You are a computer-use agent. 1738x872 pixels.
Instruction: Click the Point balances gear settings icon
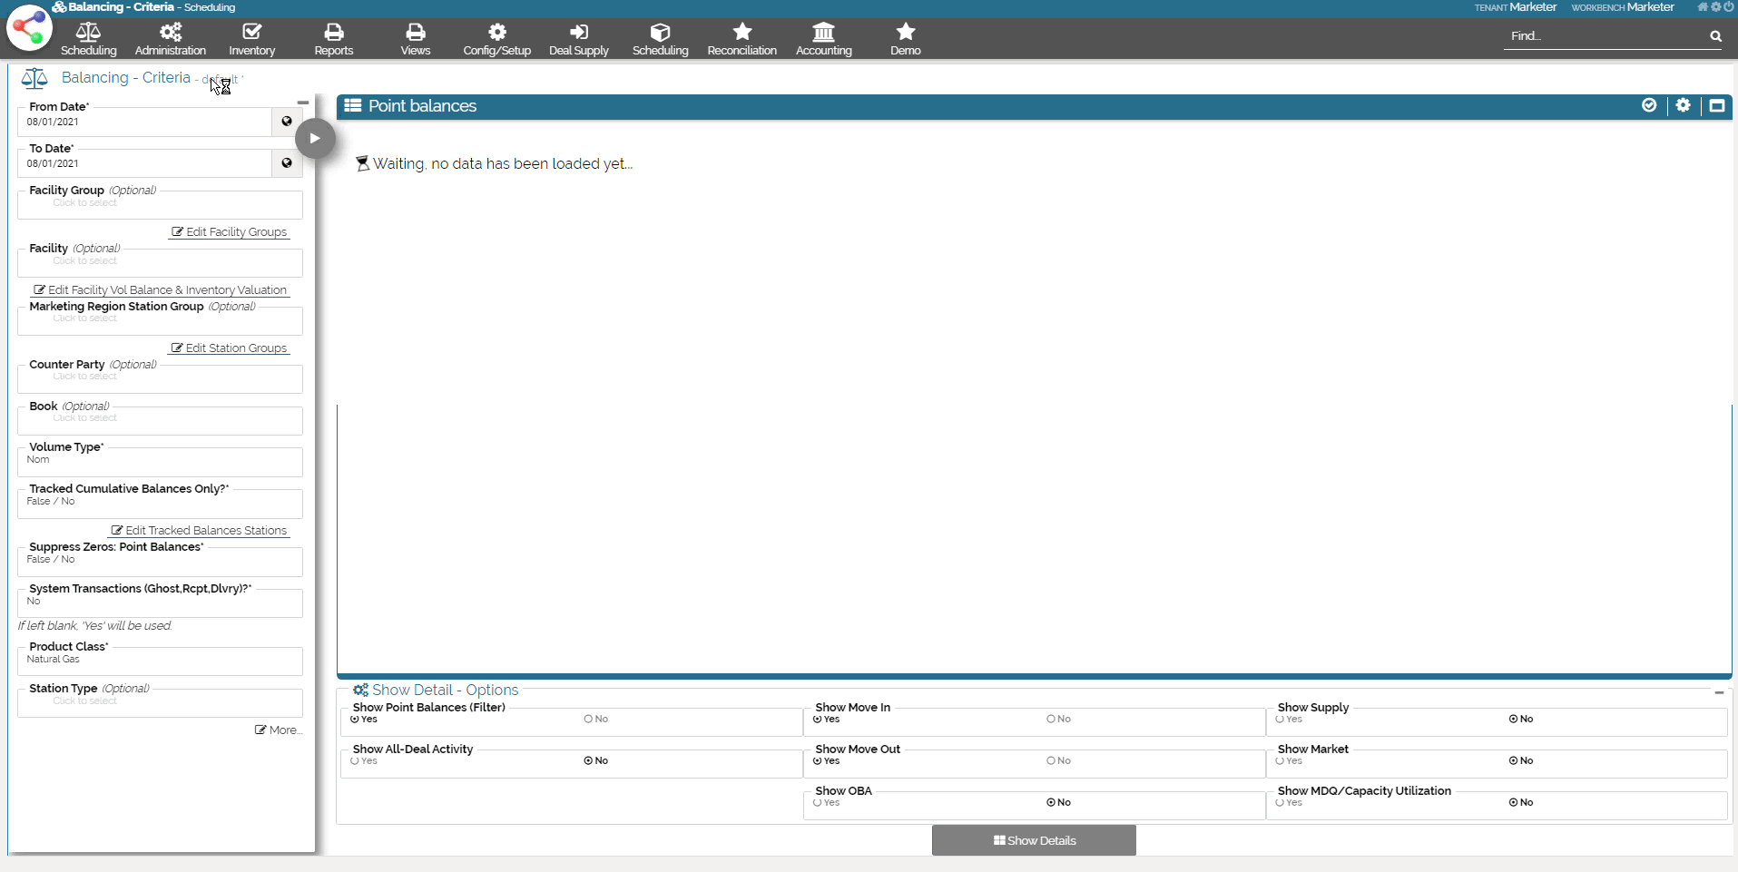[1683, 105]
